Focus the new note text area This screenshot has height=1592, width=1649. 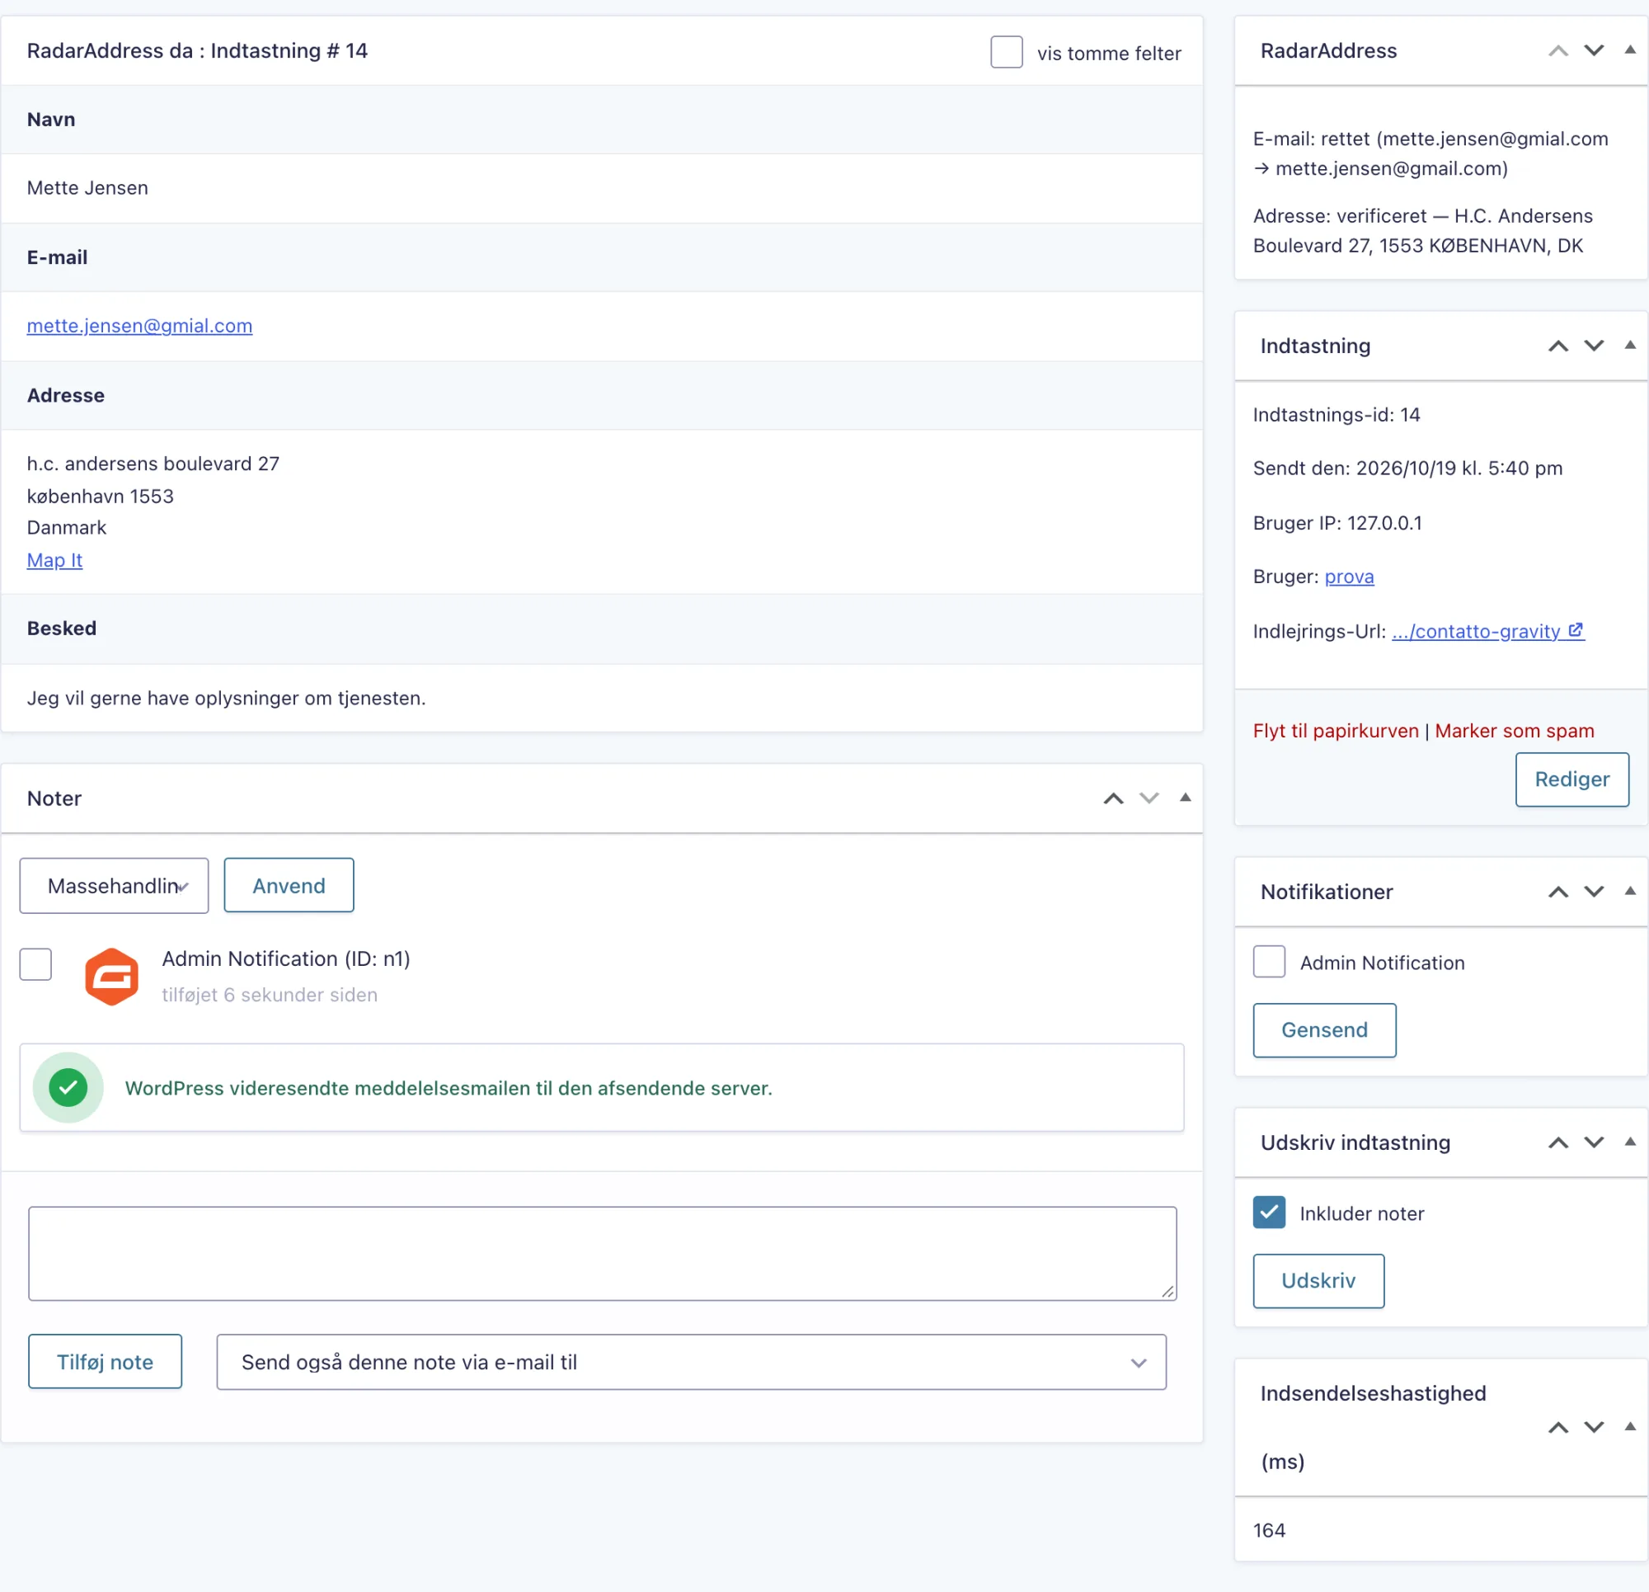[603, 1254]
